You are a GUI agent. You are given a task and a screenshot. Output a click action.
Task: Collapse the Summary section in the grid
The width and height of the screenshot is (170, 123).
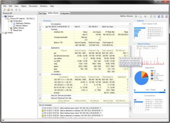coord(40,30)
